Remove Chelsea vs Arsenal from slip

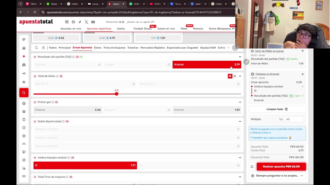pyautogui.click(x=303, y=74)
